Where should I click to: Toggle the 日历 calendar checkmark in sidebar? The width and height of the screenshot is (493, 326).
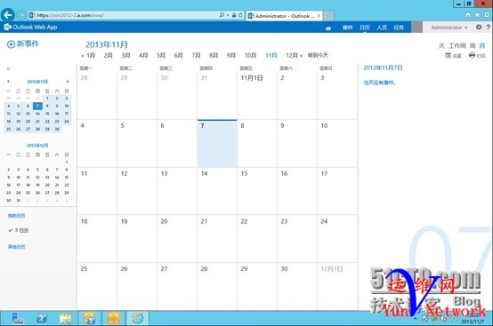[x=11, y=230]
